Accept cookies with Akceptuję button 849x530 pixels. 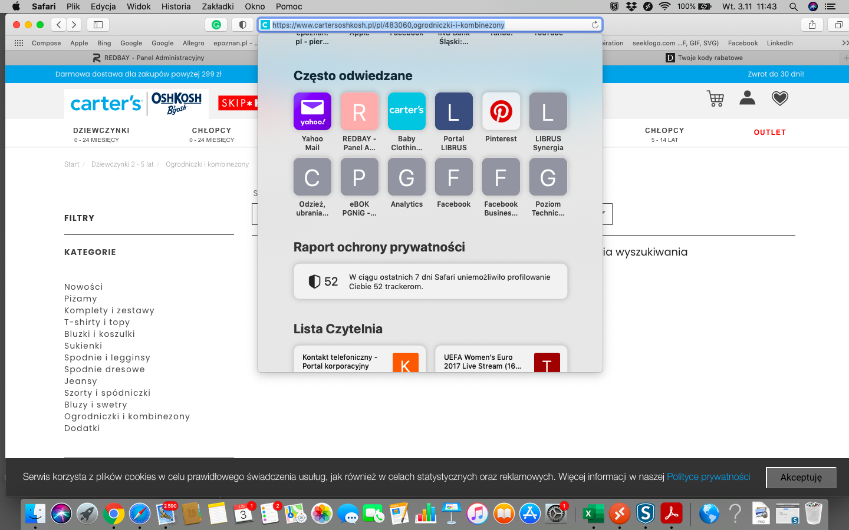(801, 478)
